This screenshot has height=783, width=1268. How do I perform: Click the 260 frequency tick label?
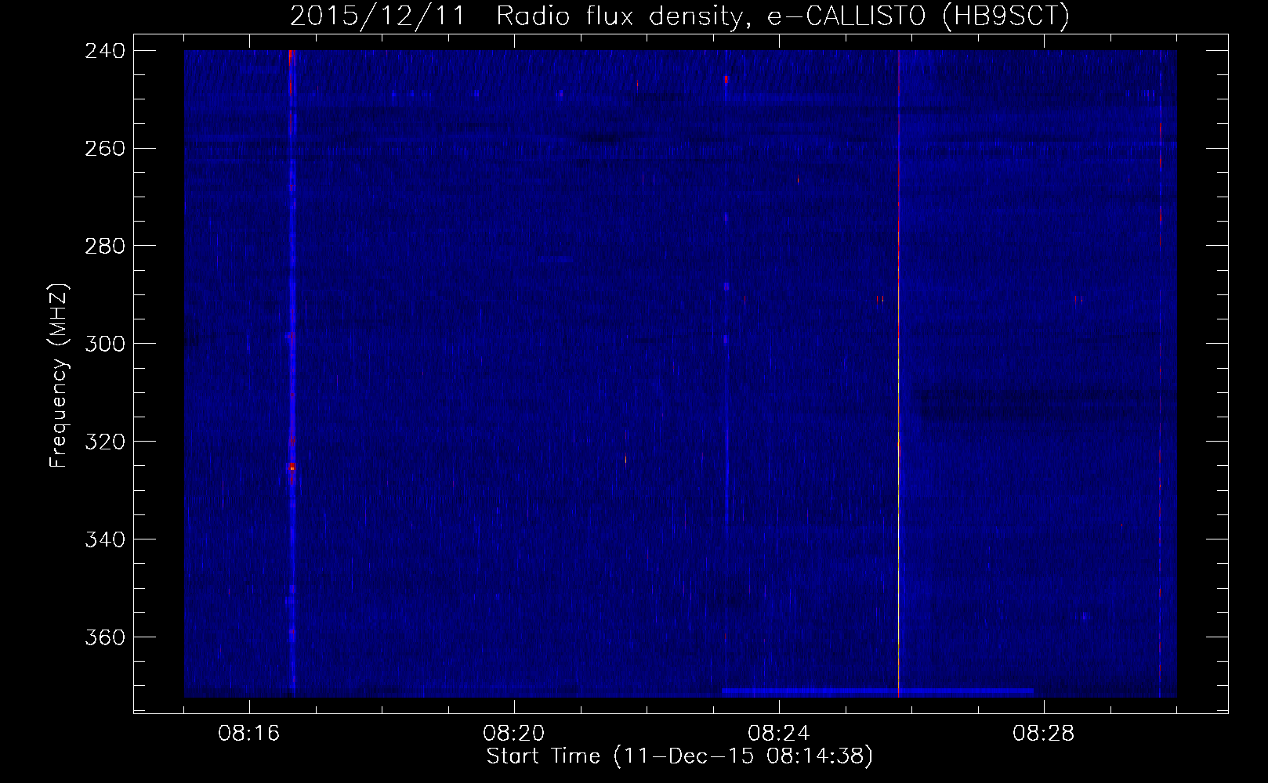coord(104,148)
